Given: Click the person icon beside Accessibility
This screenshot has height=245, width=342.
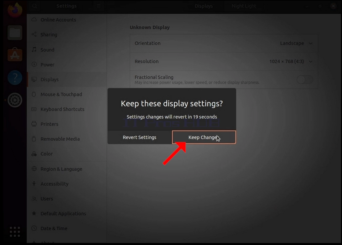Looking at the screenshot, I should coord(34,184).
